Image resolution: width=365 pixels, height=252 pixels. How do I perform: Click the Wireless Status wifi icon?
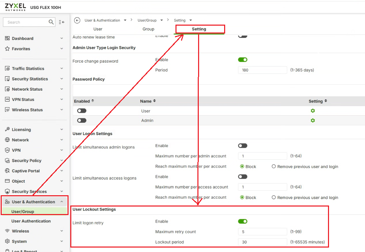pyautogui.click(x=7, y=110)
